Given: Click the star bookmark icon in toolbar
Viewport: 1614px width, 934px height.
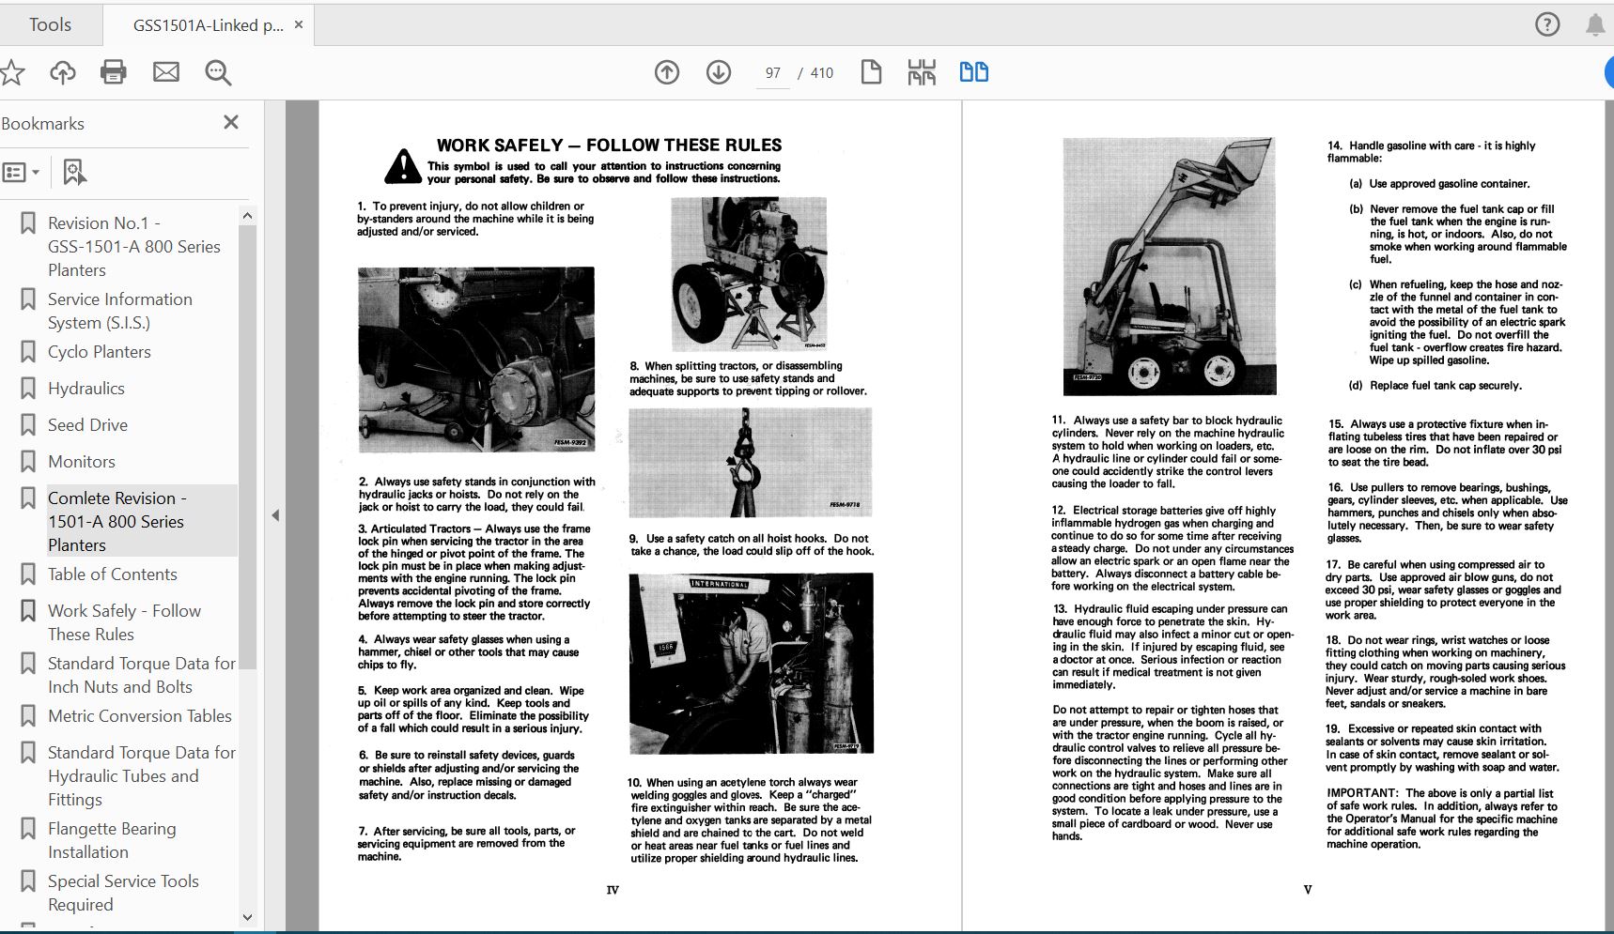Looking at the screenshot, I should pos(11,72).
